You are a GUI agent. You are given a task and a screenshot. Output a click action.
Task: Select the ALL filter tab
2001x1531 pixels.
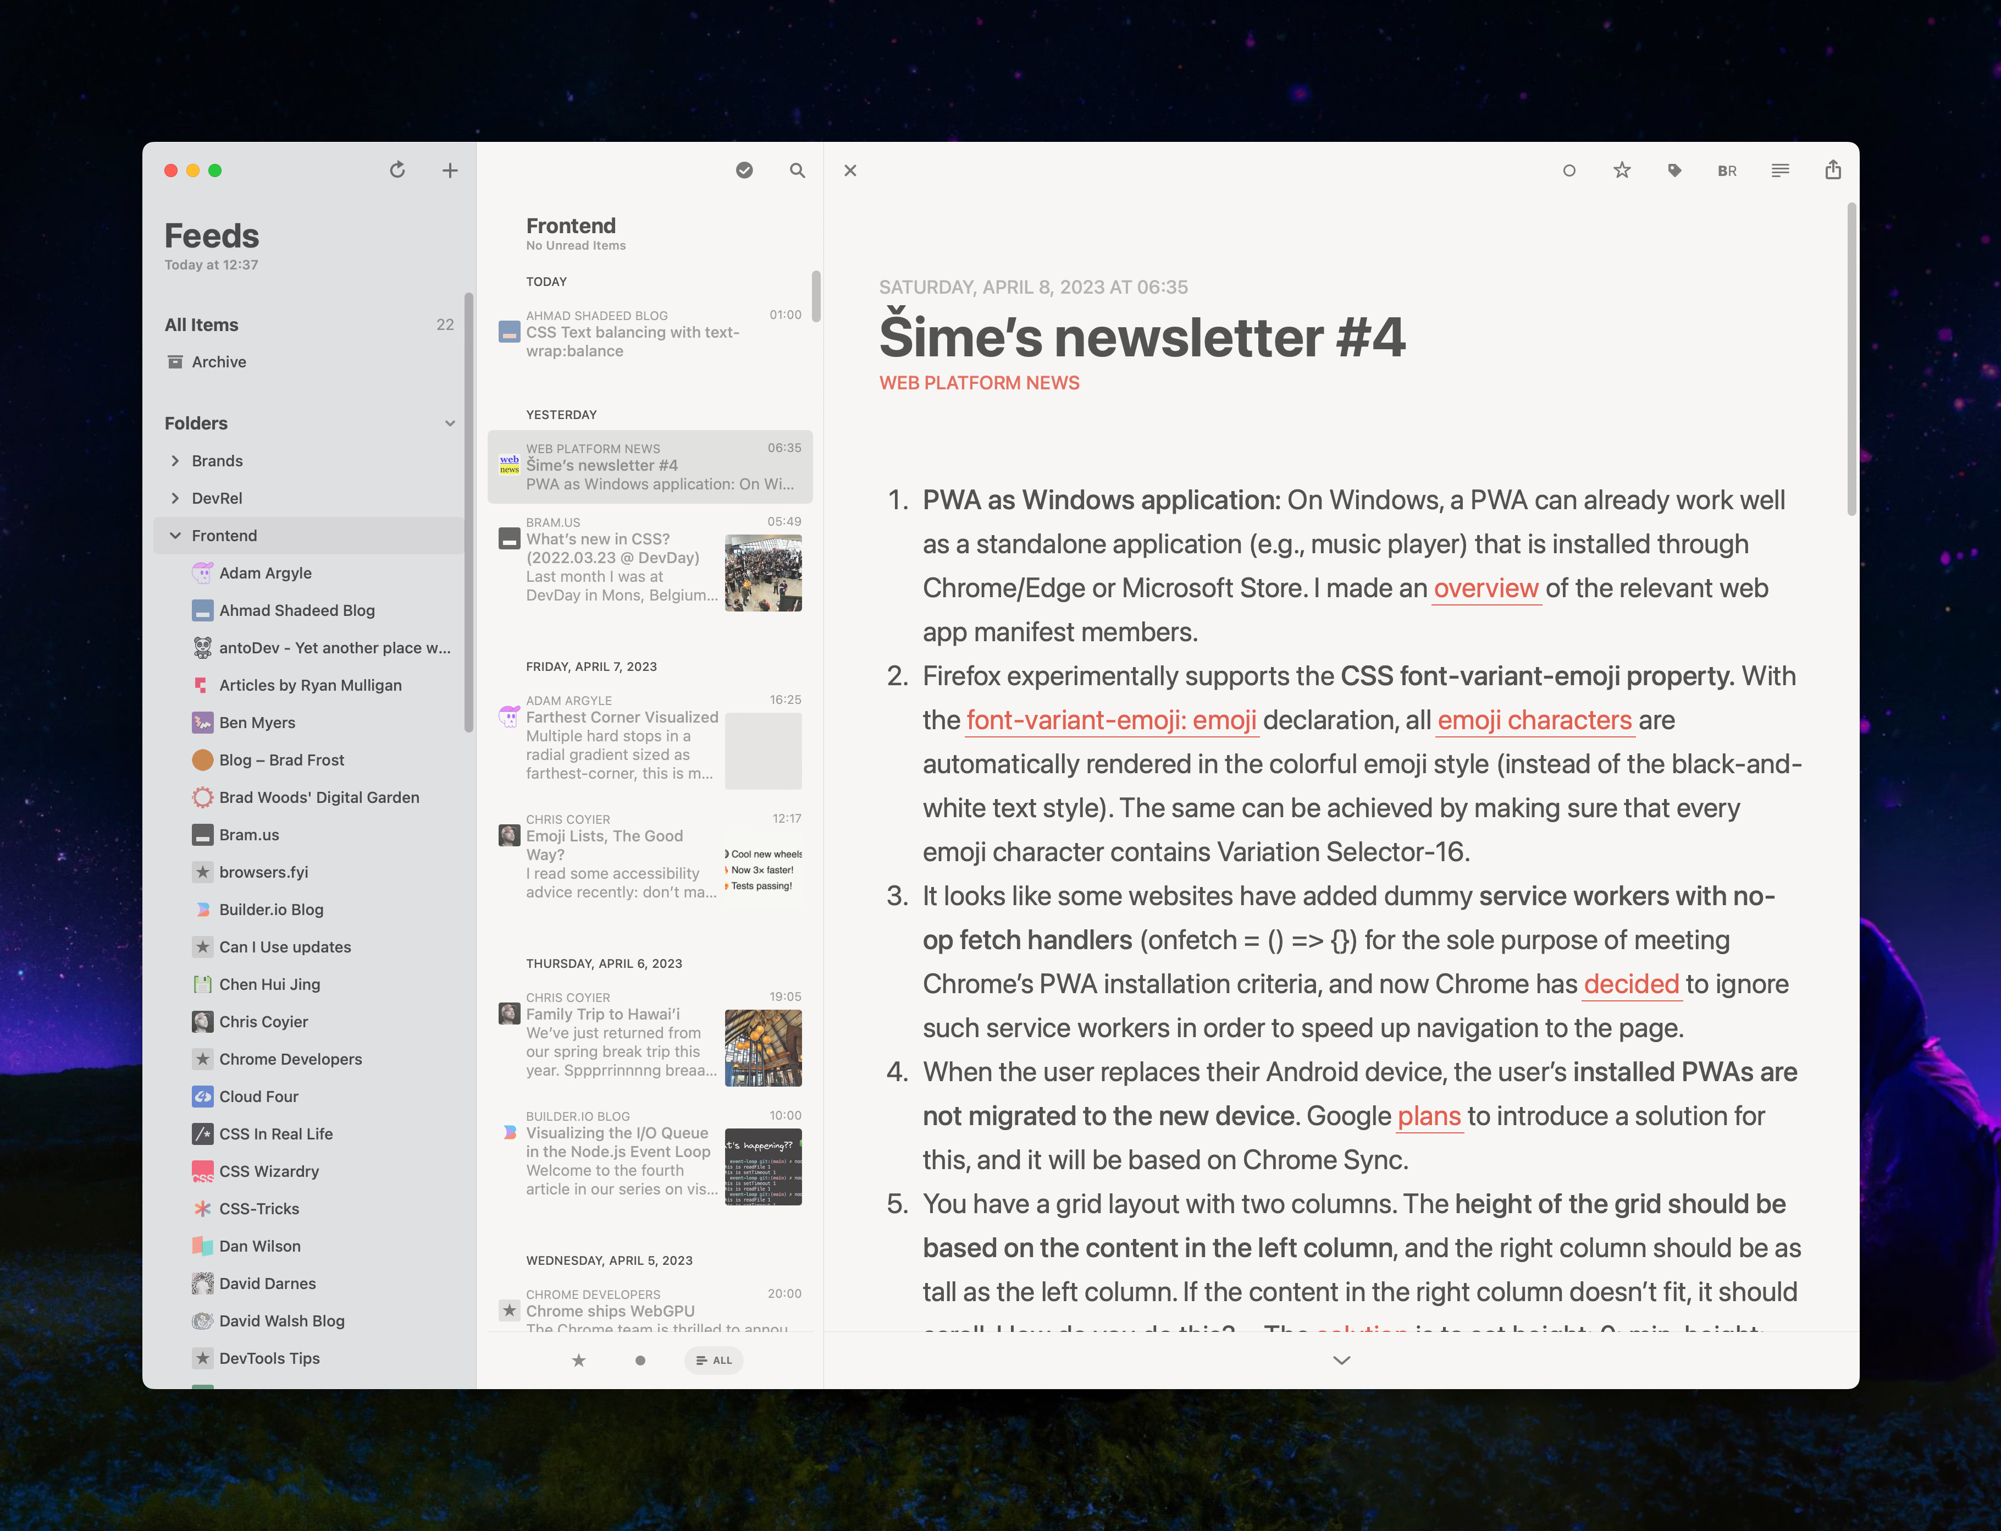[x=714, y=1361]
